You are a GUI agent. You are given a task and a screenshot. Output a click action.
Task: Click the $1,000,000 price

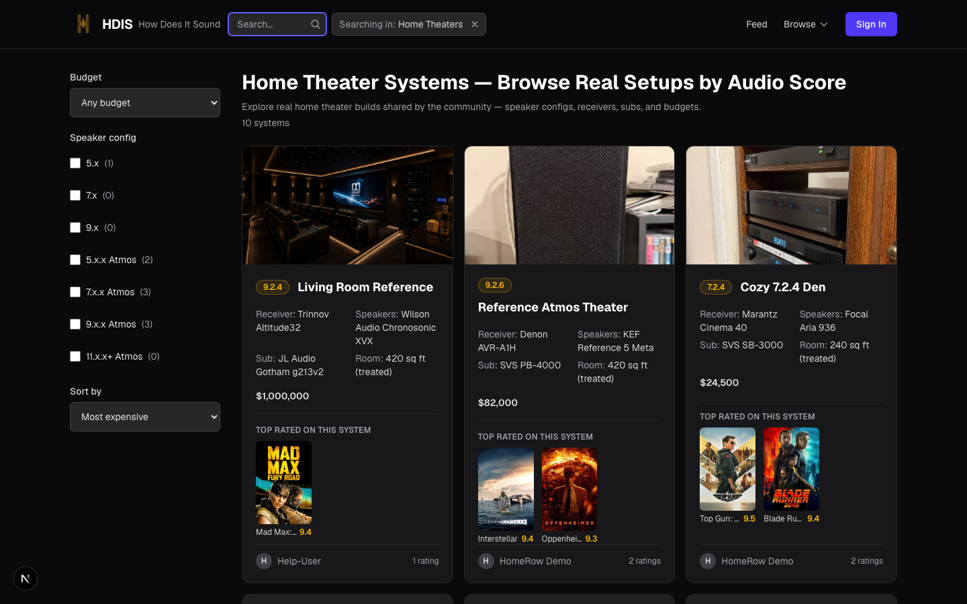(x=283, y=396)
